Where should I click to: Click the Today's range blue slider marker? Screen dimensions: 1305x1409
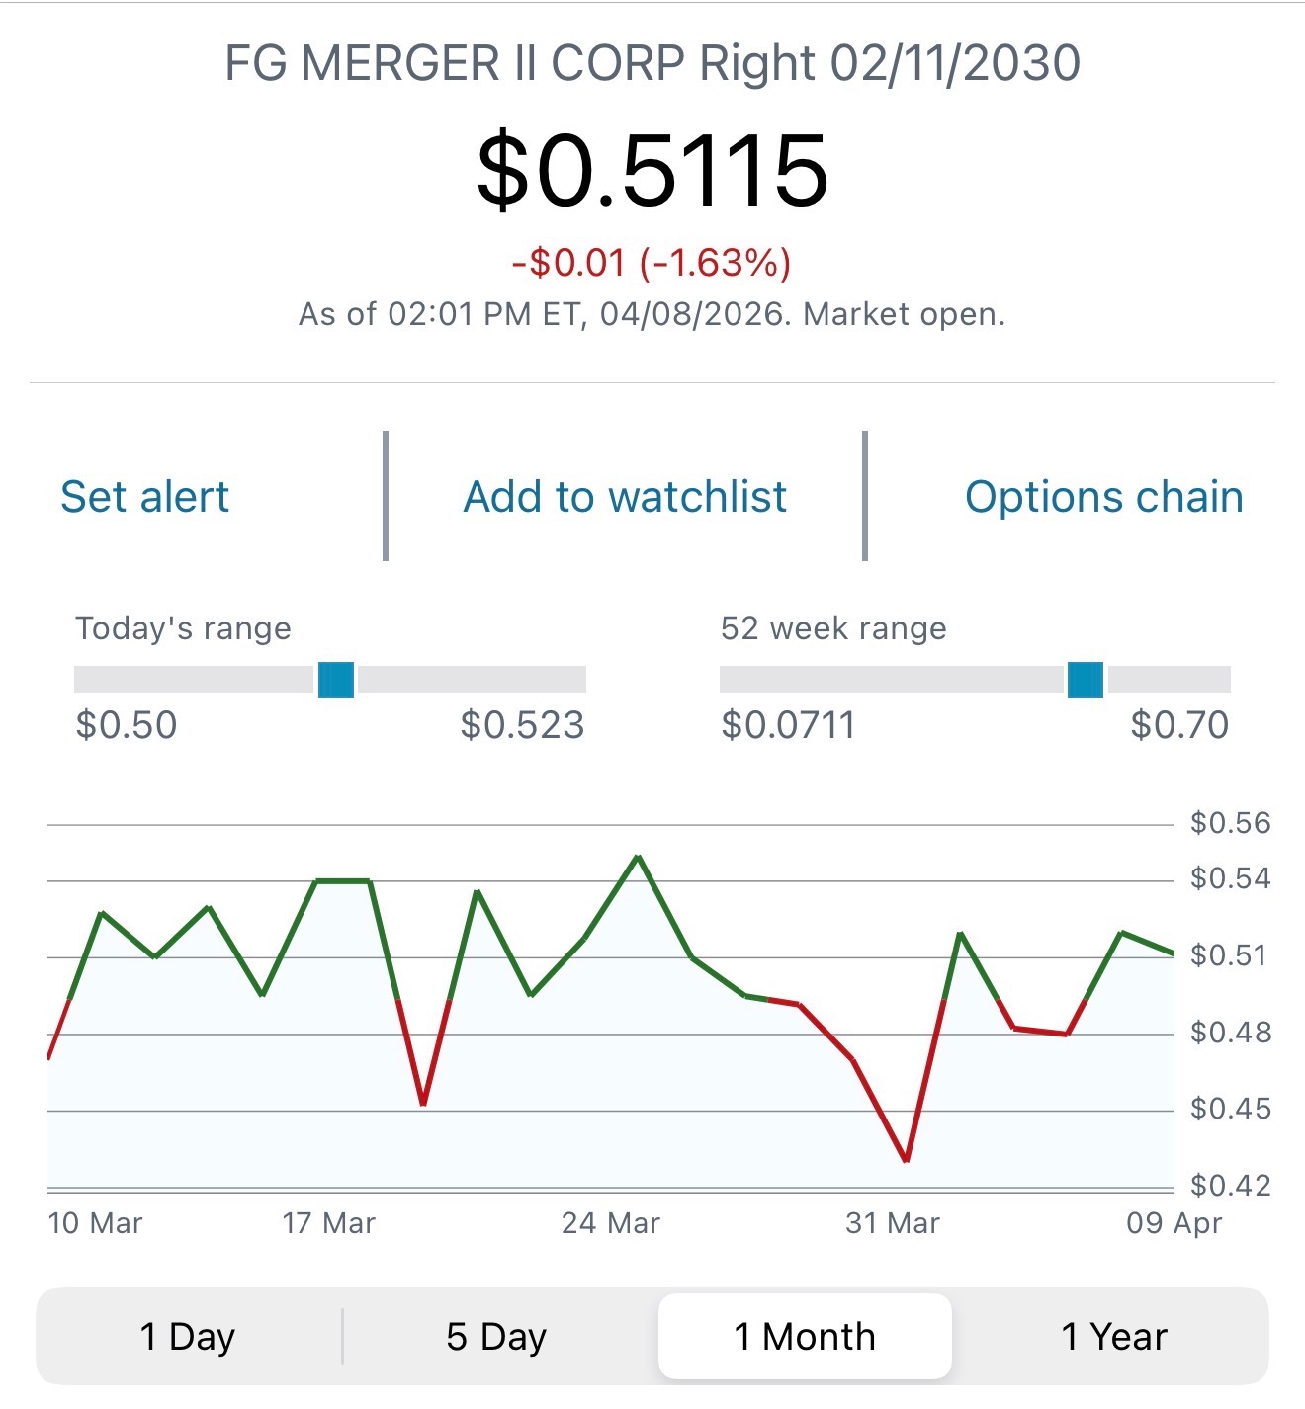(x=336, y=680)
